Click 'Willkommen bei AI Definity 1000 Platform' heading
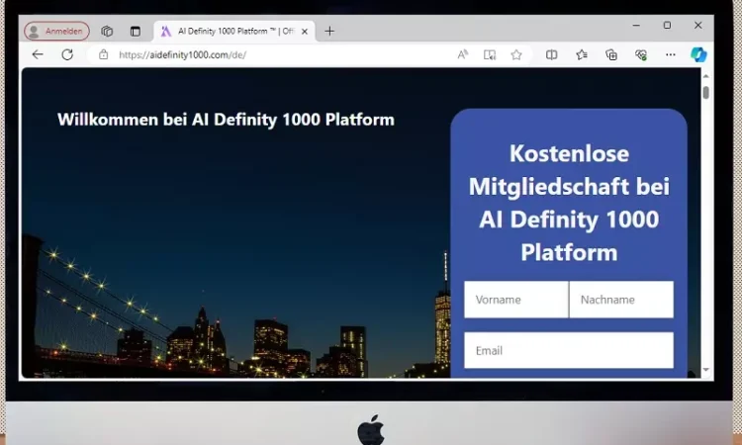 pos(226,120)
